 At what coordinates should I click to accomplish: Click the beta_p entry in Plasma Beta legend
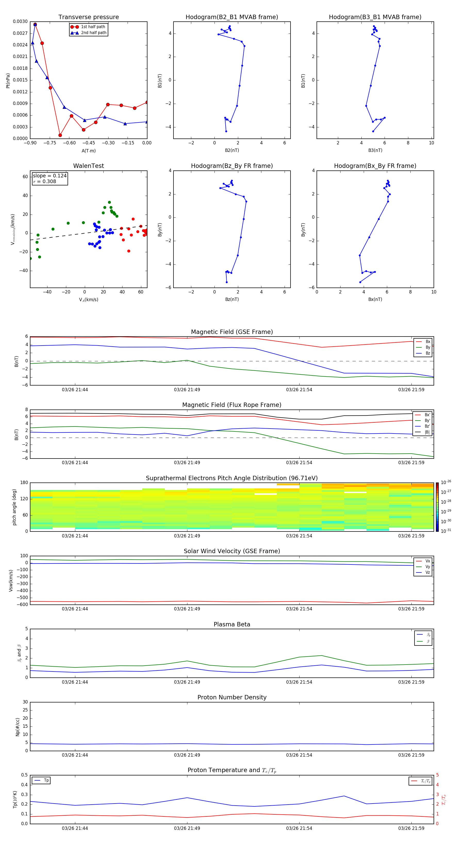[x=423, y=635]
